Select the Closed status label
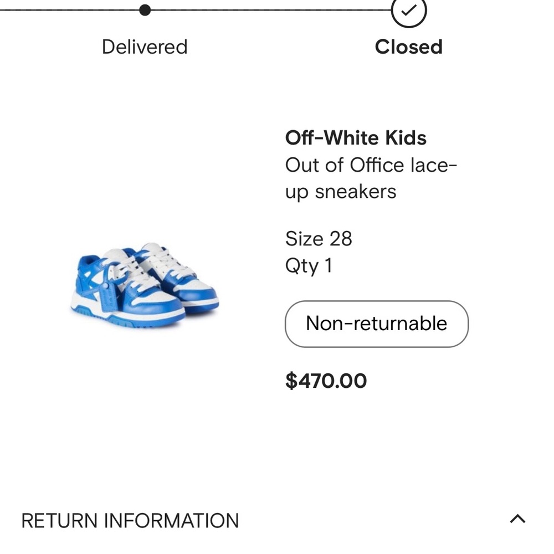The image size is (554, 554). tap(408, 47)
